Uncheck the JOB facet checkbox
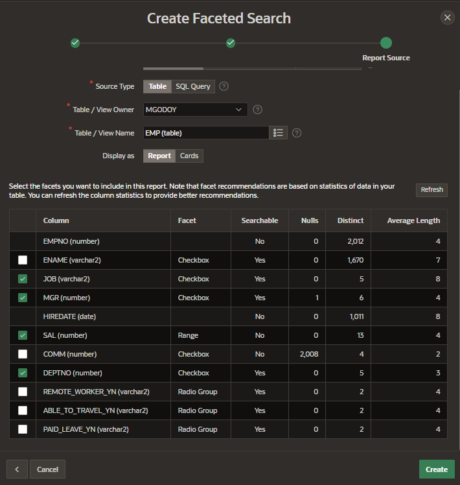460x485 pixels. point(23,279)
